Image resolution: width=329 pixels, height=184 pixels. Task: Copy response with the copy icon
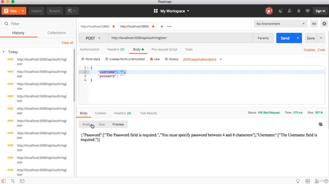320,124
